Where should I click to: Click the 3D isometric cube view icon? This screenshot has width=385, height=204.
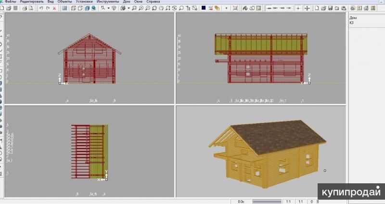114,8
